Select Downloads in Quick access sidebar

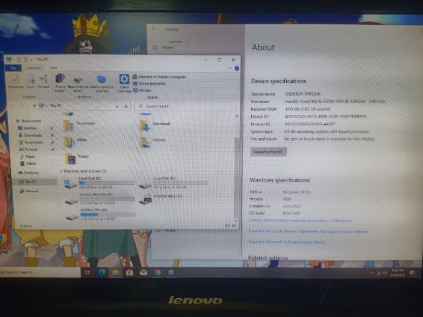tap(32, 135)
